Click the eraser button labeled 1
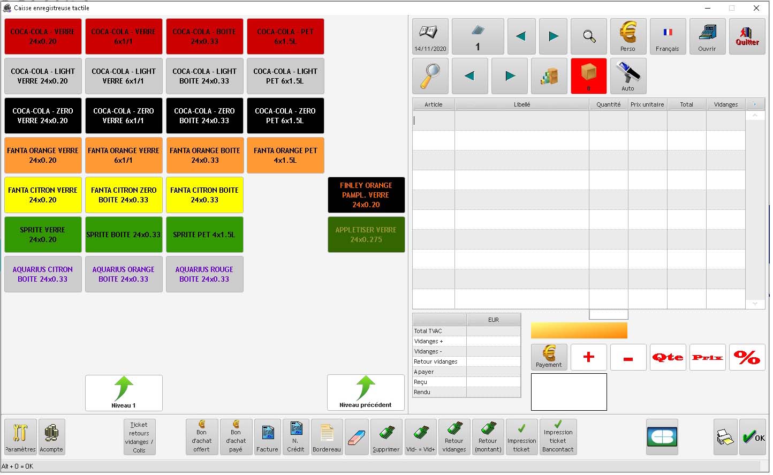Screen dimensions: 773x475 tap(478, 36)
